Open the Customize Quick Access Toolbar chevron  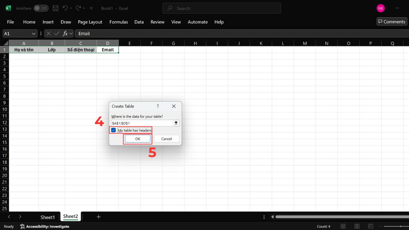point(91,8)
